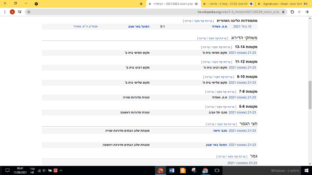The height and width of the screenshot is (175, 312).
Task: Click עריכה beside מתמודדות הליגה האזורית heading
Action: click(188, 21)
